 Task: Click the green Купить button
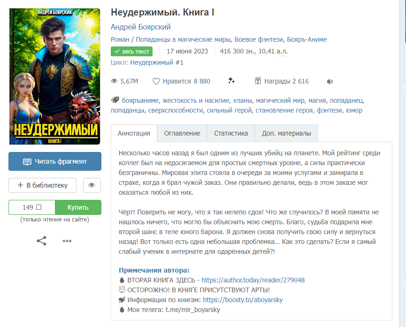(x=78, y=207)
